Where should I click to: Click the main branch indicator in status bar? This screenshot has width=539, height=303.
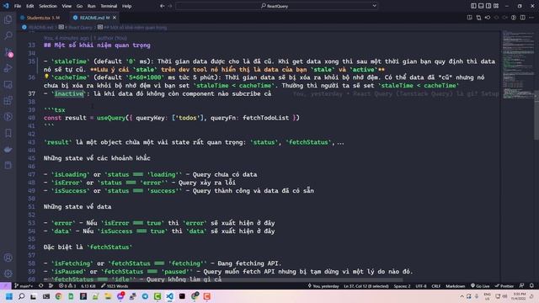tap(24, 286)
